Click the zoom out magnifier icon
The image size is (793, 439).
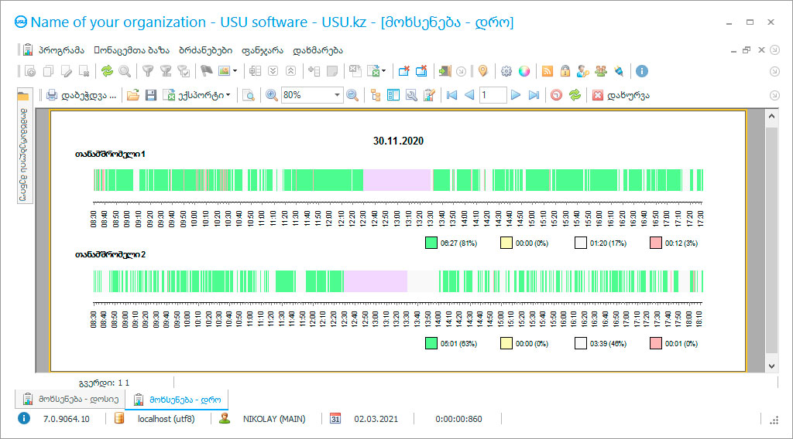[352, 95]
